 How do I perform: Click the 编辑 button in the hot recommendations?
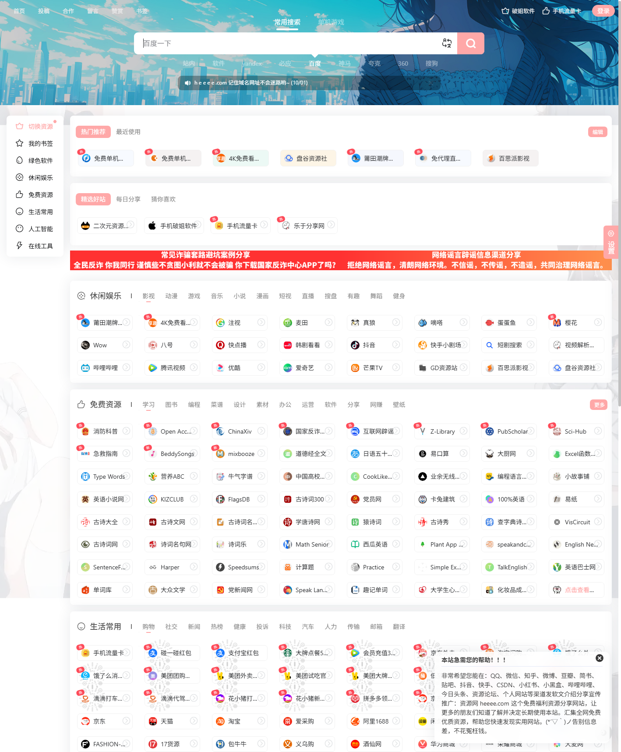598,132
